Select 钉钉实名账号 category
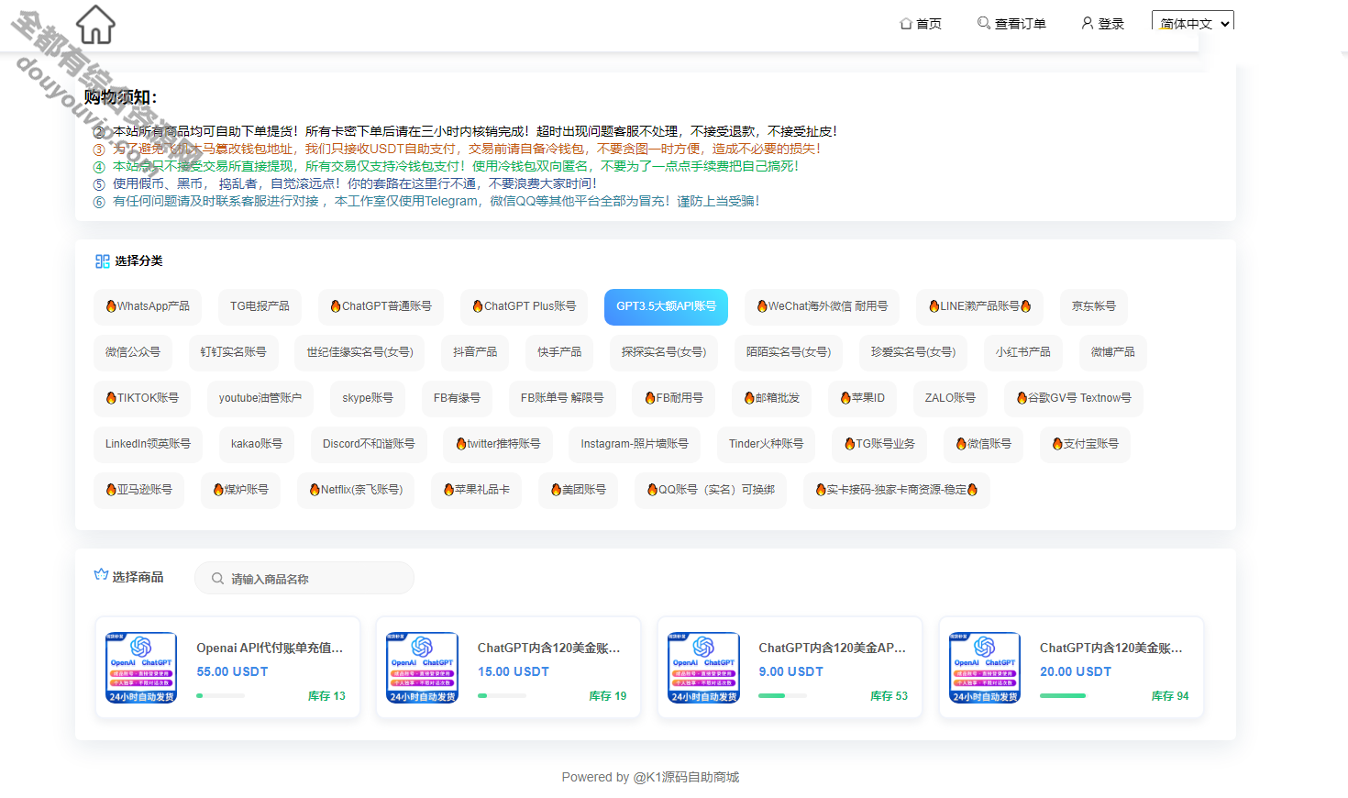Viewport: 1348px width, 798px height. [234, 352]
